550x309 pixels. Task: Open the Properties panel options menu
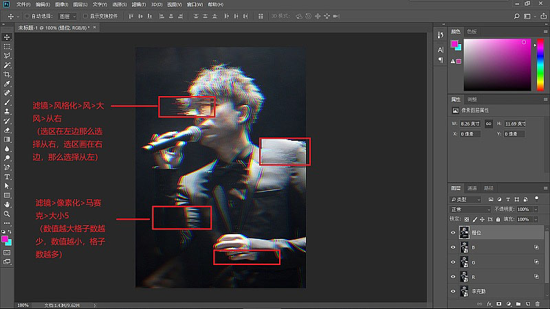pos(545,100)
